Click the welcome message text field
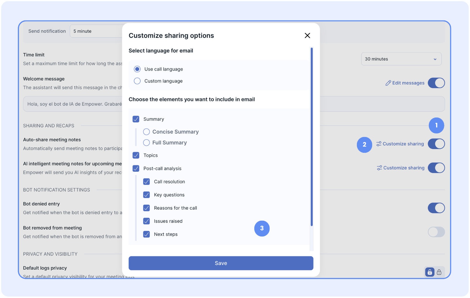Viewport: 470px width, 298px height. pos(73,104)
